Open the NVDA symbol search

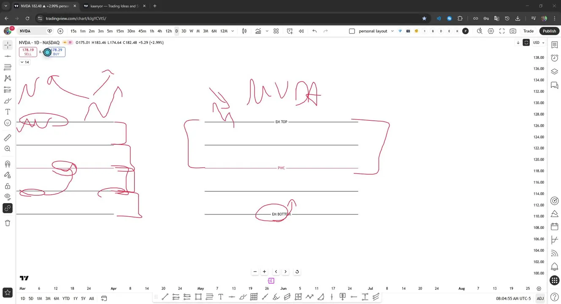pos(35,31)
